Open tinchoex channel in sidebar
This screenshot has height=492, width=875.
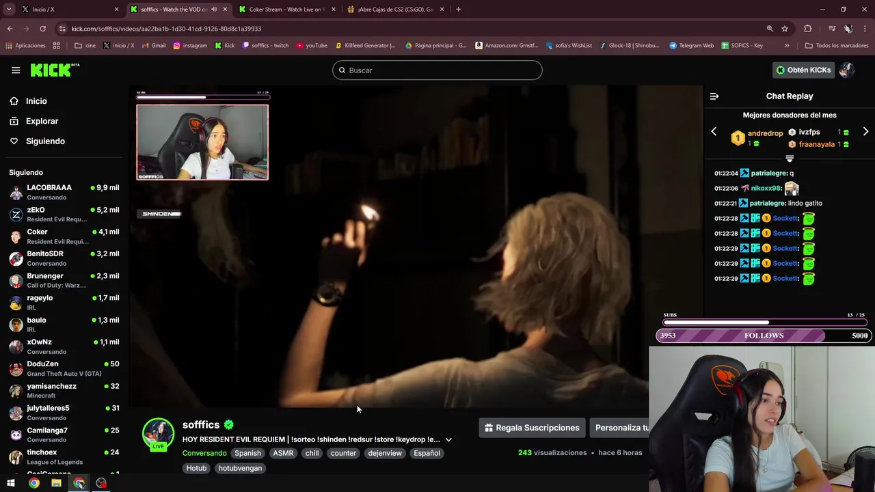(x=64, y=456)
